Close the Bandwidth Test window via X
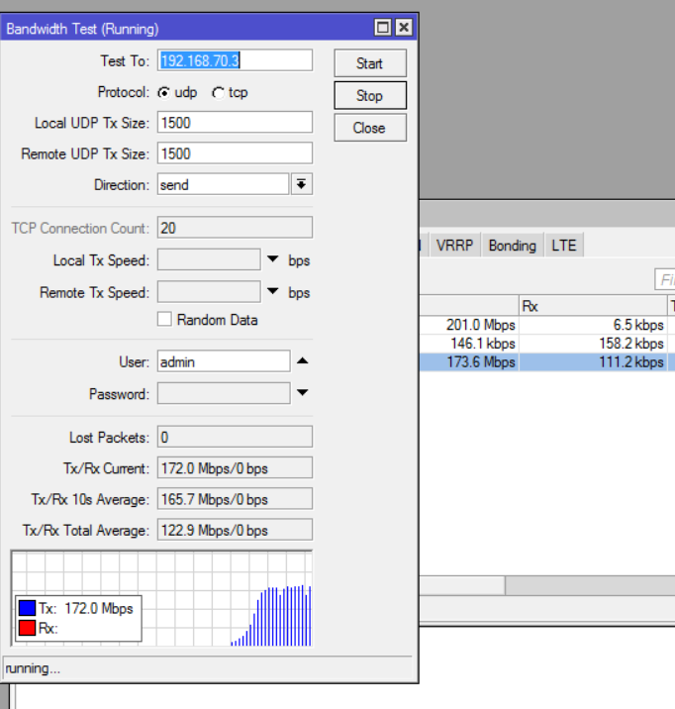This screenshot has height=709, width=675. coord(404,28)
